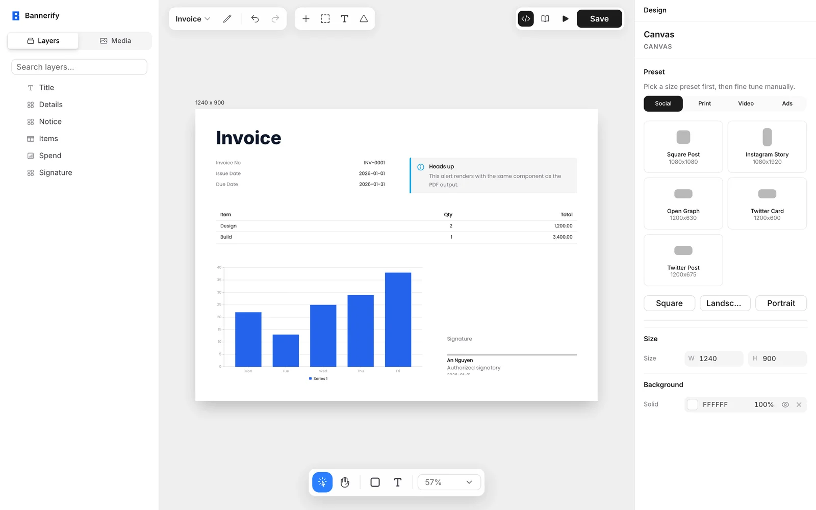Click the redo arrow icon
The height and width of the screenshot is (510, 816).
(275, 19)
